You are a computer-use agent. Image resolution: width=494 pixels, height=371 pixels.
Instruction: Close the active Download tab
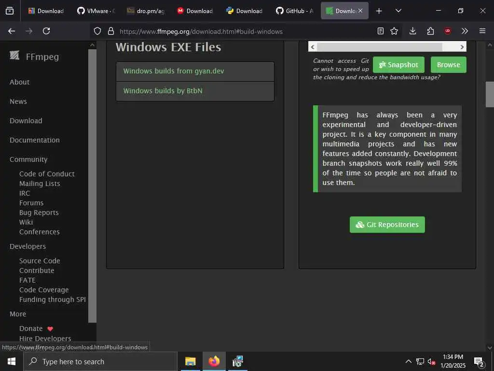(360, 11)
